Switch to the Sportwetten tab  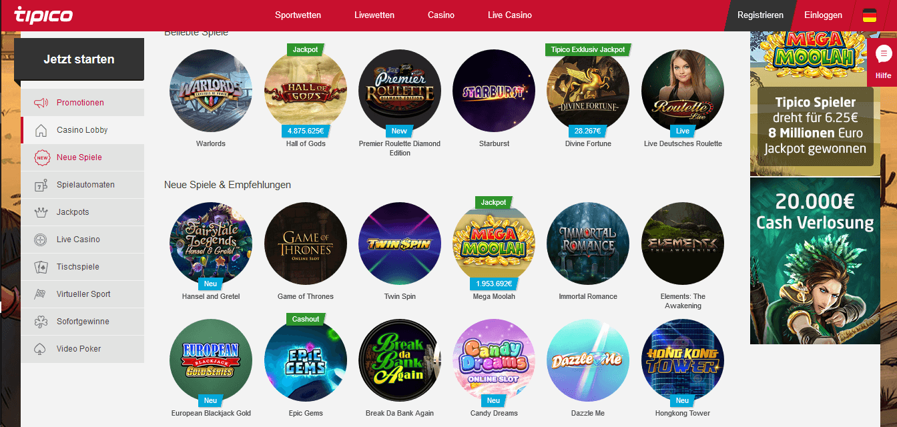pyautogui.click(x=298, y=15)
